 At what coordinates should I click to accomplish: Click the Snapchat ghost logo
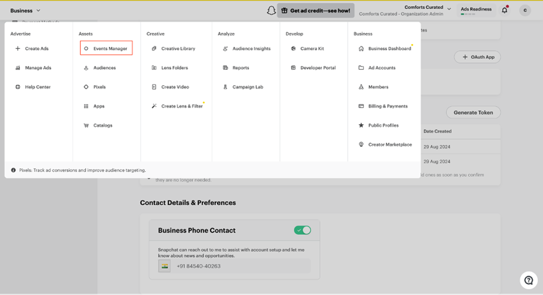pos(271,10)
